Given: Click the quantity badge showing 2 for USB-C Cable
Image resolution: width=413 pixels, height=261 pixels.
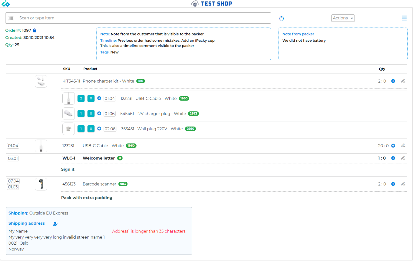Looking at the screenshot, I should (x=81, y=98).
